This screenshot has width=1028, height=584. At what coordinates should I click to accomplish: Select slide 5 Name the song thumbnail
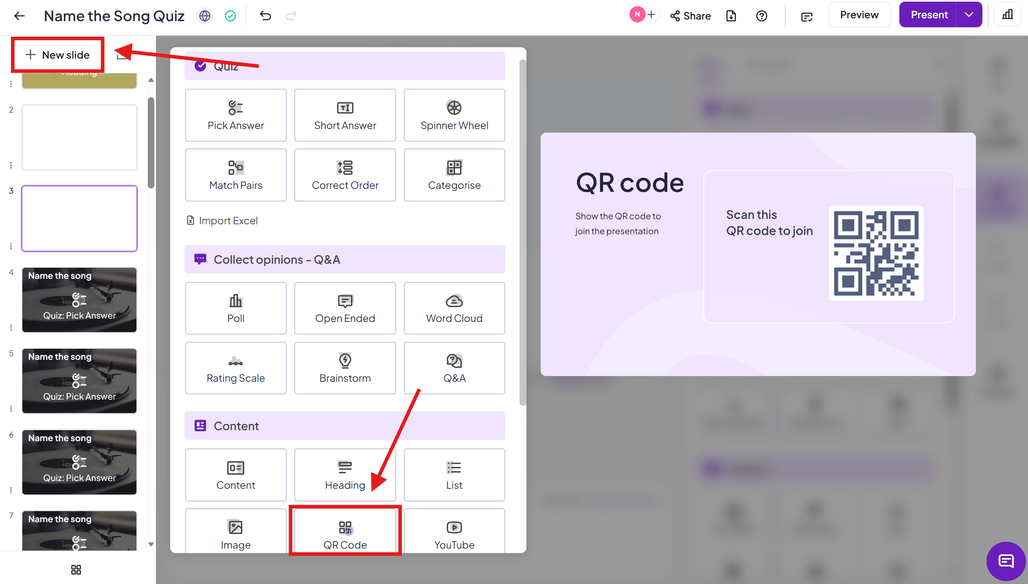pos(79,381)
